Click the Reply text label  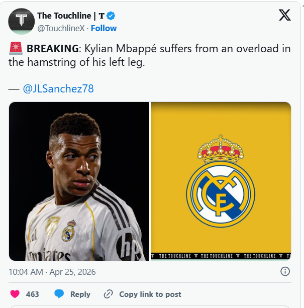coord(80,294)
